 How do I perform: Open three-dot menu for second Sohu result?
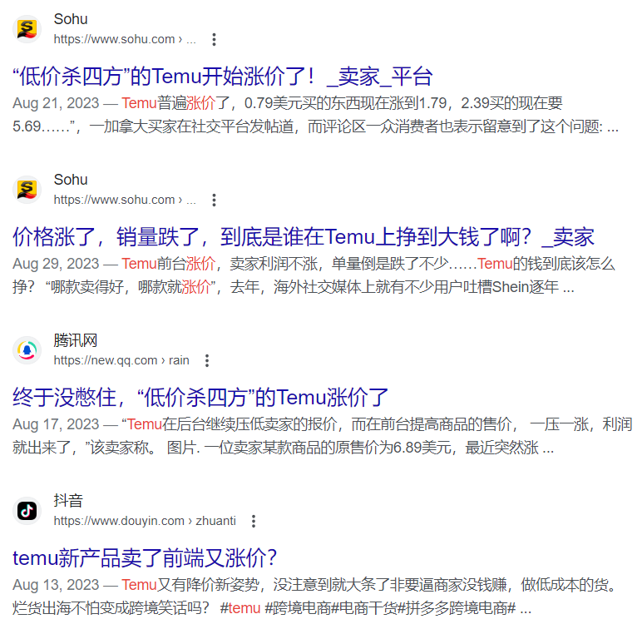[214, 200]
